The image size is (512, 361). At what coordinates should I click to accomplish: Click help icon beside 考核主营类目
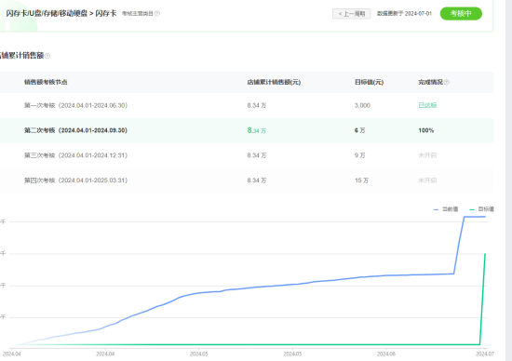[x=157, y=13]
